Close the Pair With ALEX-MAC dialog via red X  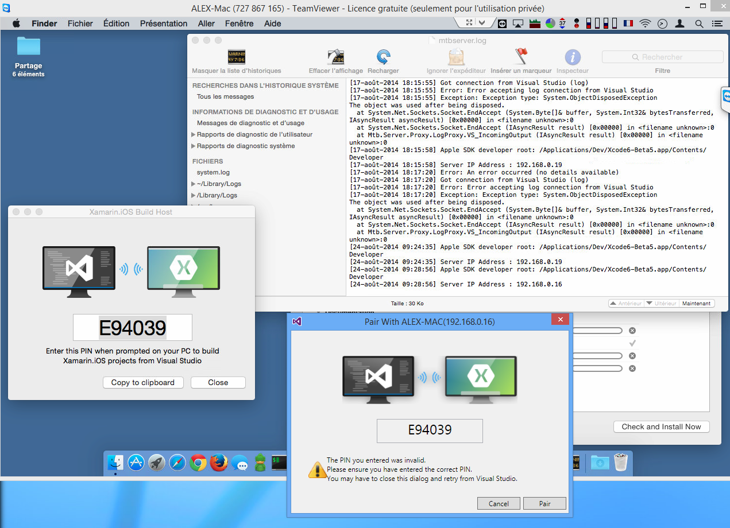[560, 320]
